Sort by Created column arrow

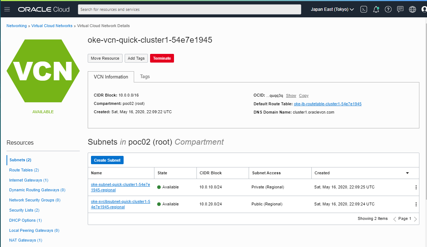407,173
